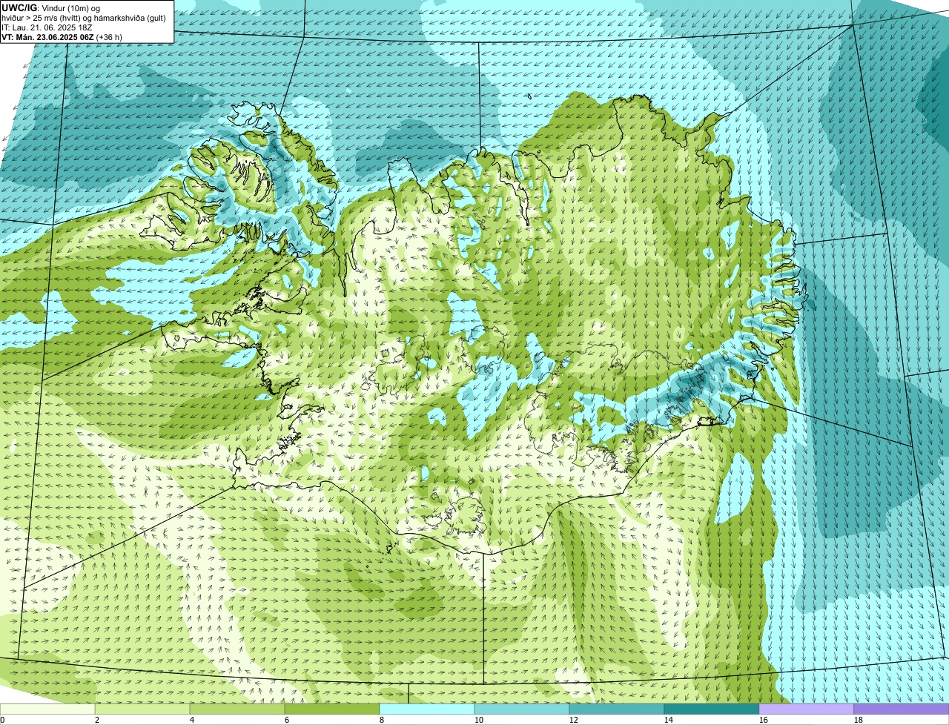This screenshot has width=949, height=725.
Task: Click the legend scale label "2"
Action: pos(97,720)
